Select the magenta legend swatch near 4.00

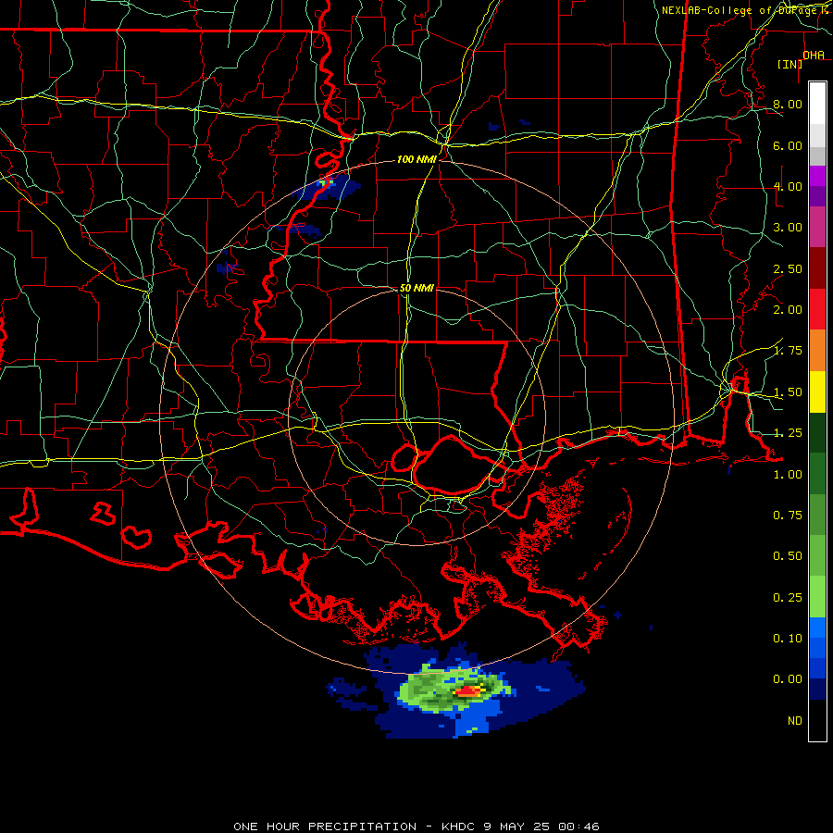pos(817,176)
